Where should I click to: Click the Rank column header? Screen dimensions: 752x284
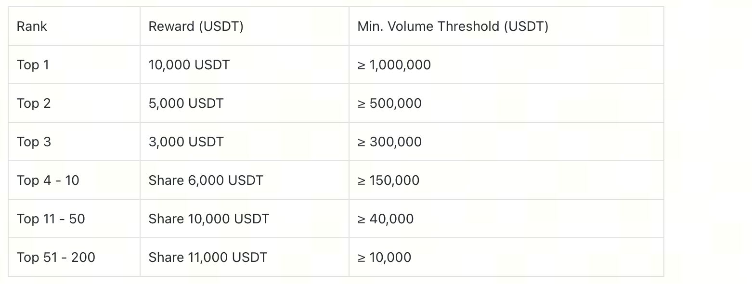click(x=32, y=26)
